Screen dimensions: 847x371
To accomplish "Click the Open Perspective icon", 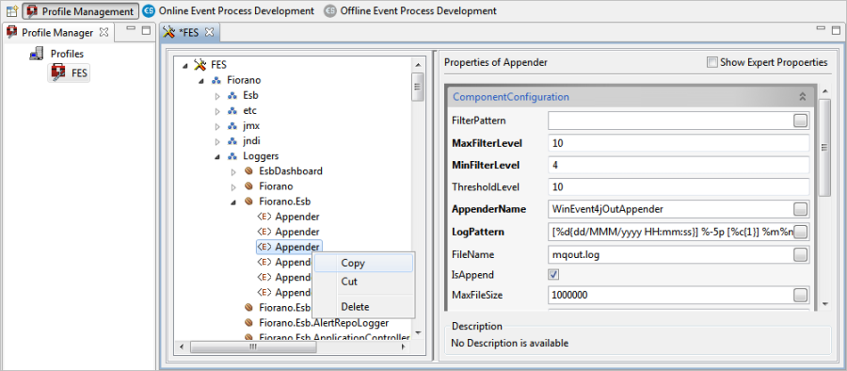I will 12,10.
